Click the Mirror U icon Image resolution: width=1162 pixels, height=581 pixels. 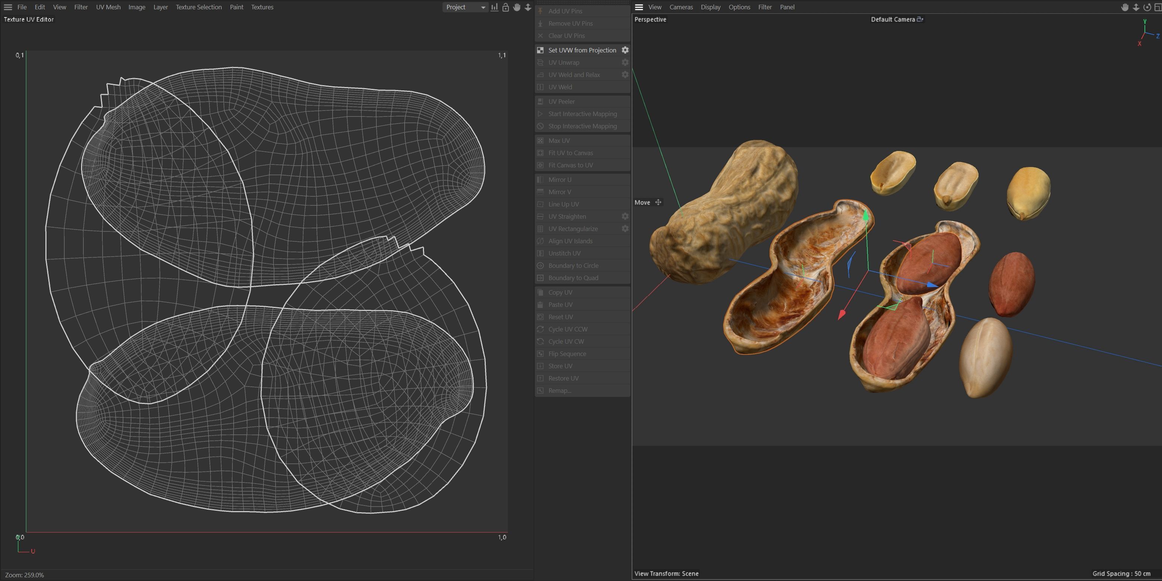(x=540, y=180)
